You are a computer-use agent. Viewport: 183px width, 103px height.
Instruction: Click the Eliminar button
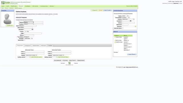click(100, 10)
